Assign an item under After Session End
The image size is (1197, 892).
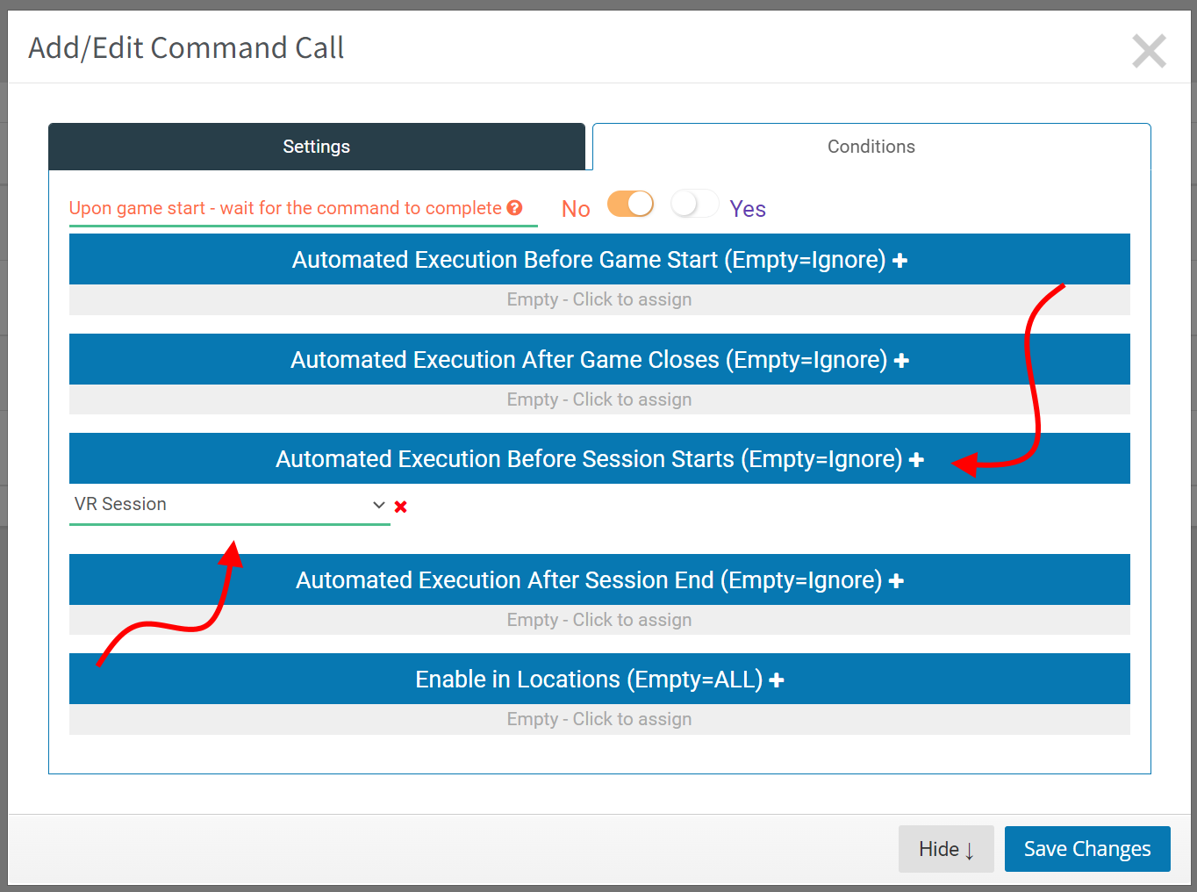tap(599, 620)
